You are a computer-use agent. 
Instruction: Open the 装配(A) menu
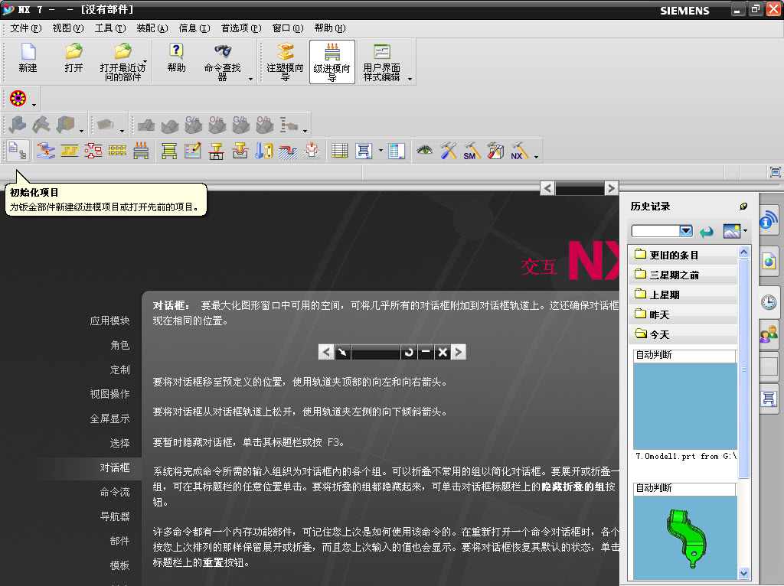[152, 28]
